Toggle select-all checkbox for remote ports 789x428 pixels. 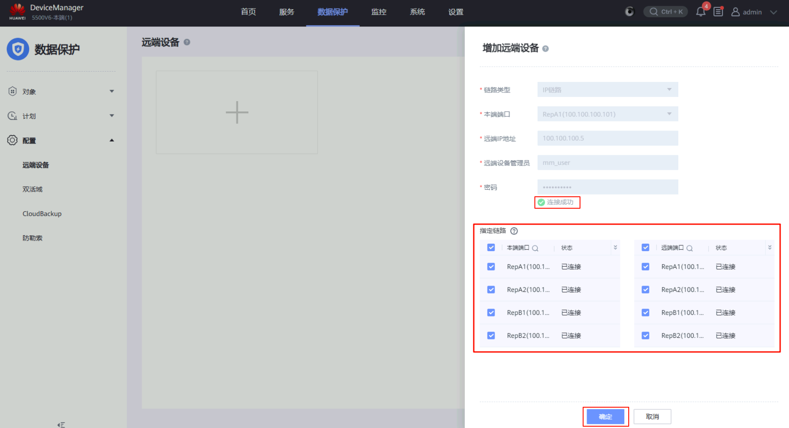[646, 248]
